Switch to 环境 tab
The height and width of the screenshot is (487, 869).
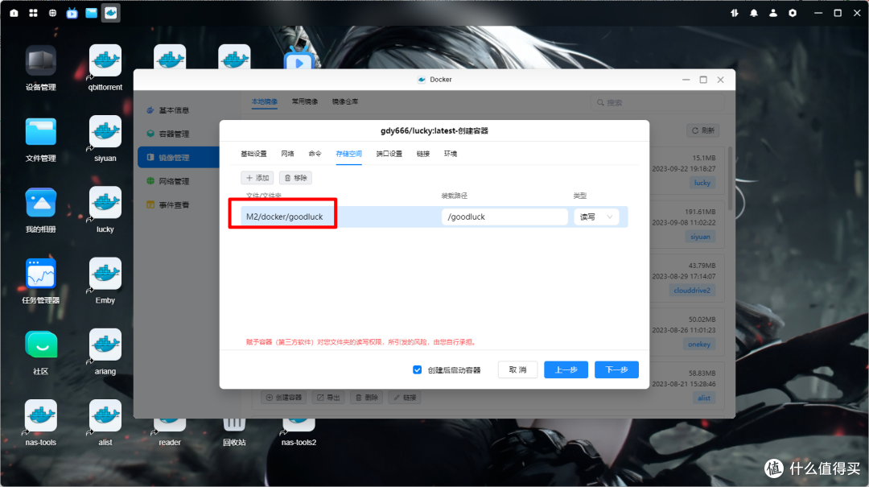(451, 154)
